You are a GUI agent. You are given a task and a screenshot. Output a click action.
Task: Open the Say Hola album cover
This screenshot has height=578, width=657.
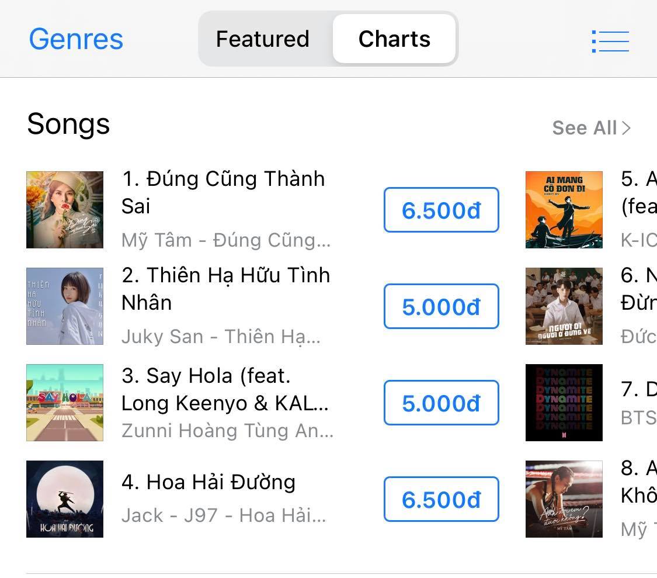[65, 403]
